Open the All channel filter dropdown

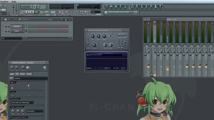(x=12, y=39)
